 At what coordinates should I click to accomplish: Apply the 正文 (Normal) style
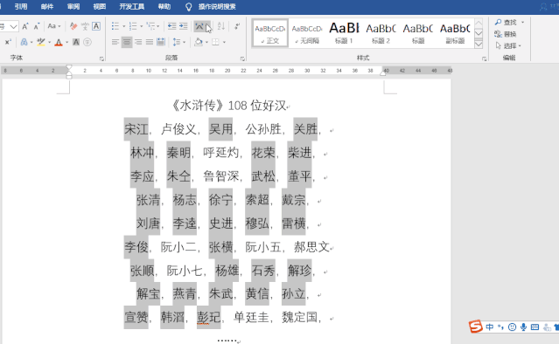[270, 32]
